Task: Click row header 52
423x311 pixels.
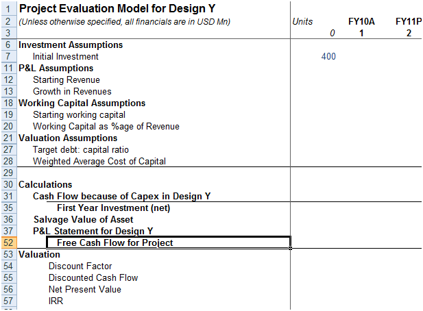Action: point(8,242)
